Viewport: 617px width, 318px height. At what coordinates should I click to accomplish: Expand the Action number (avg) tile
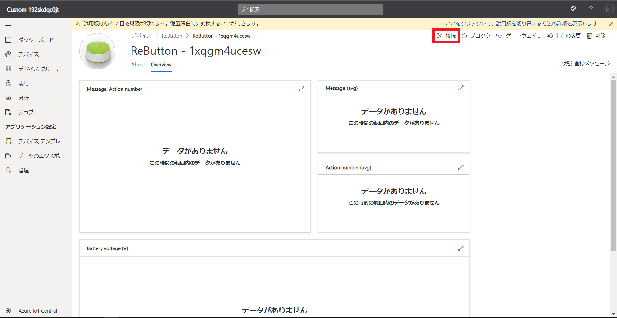pos(461,167)
